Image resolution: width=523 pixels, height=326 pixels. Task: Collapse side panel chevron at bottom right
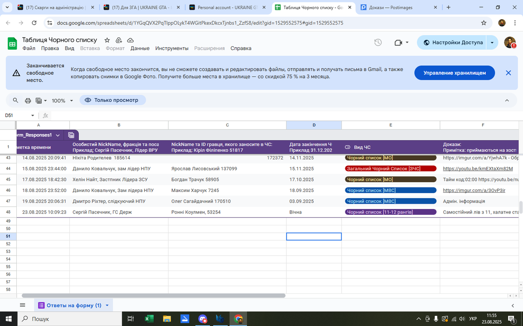click(x=513, y=306)
